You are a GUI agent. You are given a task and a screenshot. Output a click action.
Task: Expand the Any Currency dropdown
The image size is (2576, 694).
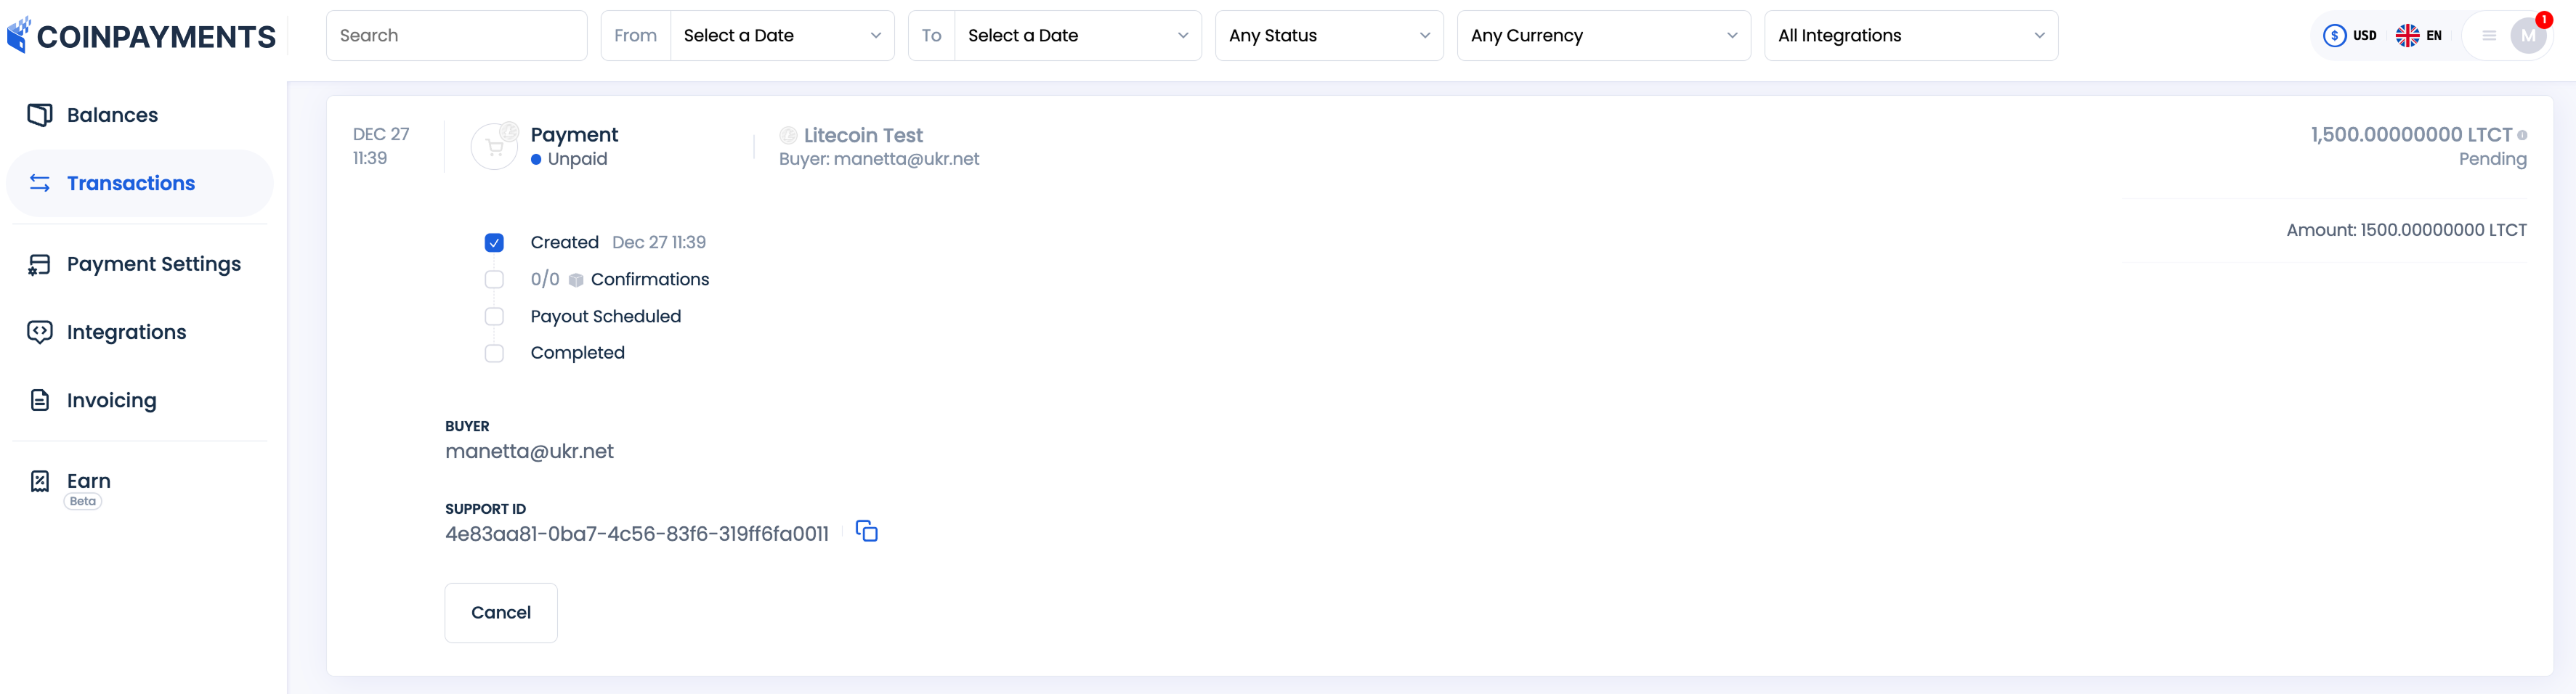[1603, 35]
